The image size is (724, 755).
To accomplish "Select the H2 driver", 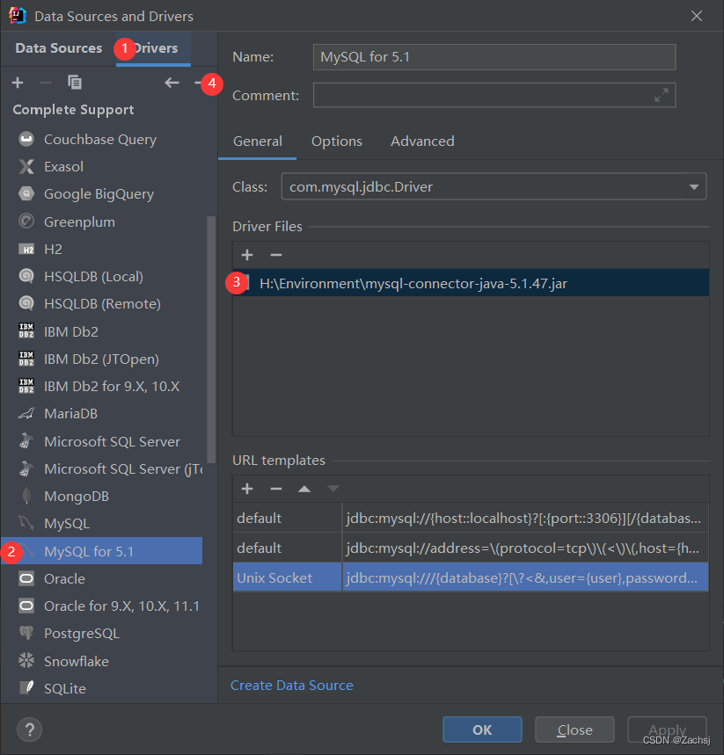I will (102, 250).
